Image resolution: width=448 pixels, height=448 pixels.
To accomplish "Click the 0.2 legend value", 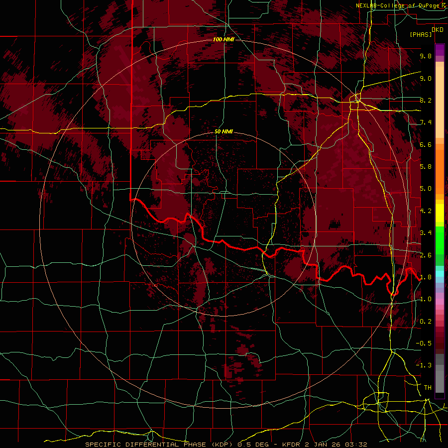I will coord(426,322).
